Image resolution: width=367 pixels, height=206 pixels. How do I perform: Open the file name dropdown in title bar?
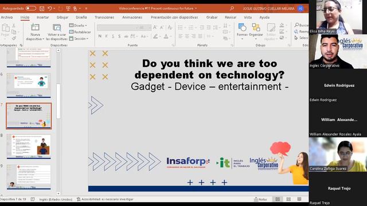click(196, 9)
